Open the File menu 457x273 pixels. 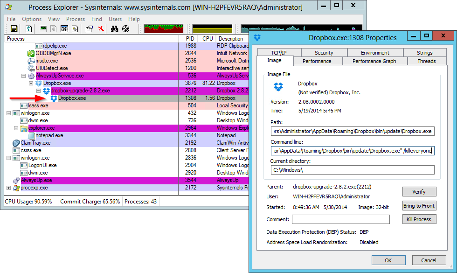pos(11,19)
